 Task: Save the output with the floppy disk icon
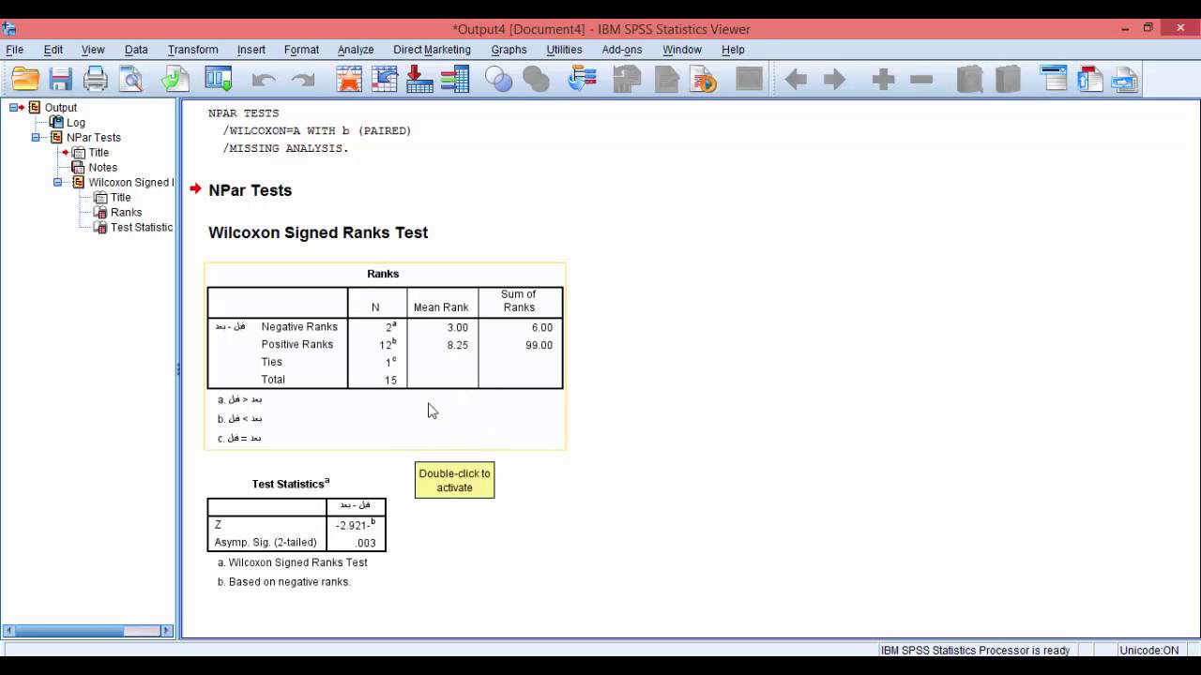[x=61, y=80]
